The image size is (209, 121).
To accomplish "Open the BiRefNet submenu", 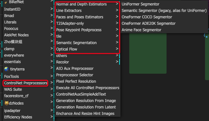I will [28, 2].
